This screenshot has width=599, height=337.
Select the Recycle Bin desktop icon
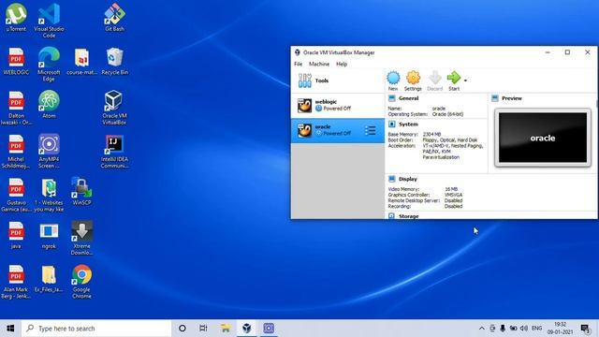point(114,61)
